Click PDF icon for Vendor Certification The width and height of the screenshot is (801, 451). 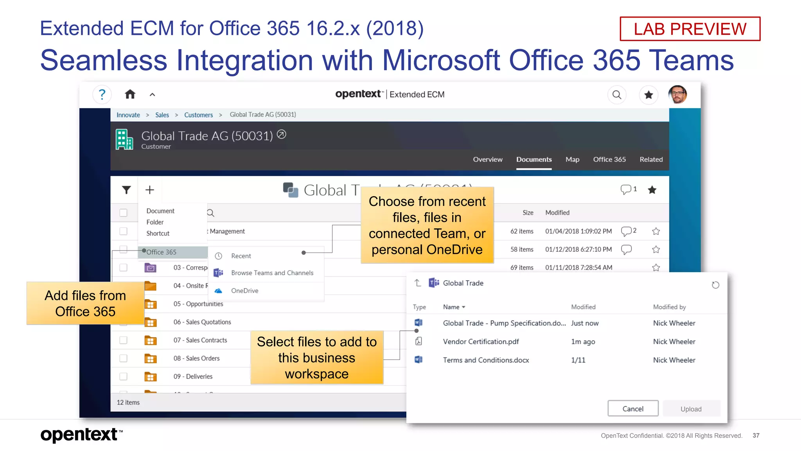(418, 341)
